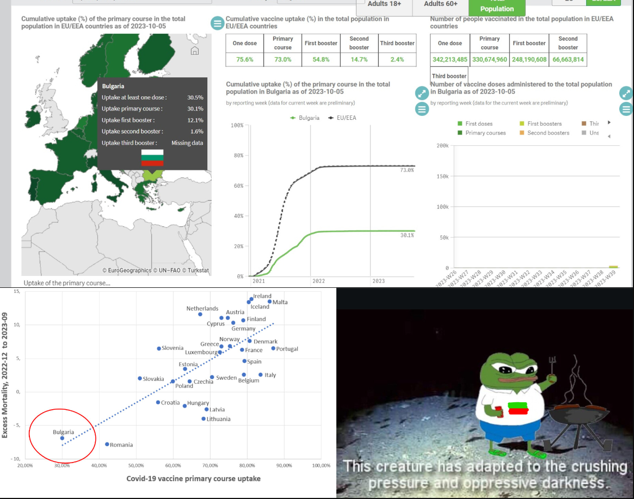The image size is (634, 499).
Task: Expand the vaccine doses administered chart to fullscreen
Action: click(x=626, y=93)
